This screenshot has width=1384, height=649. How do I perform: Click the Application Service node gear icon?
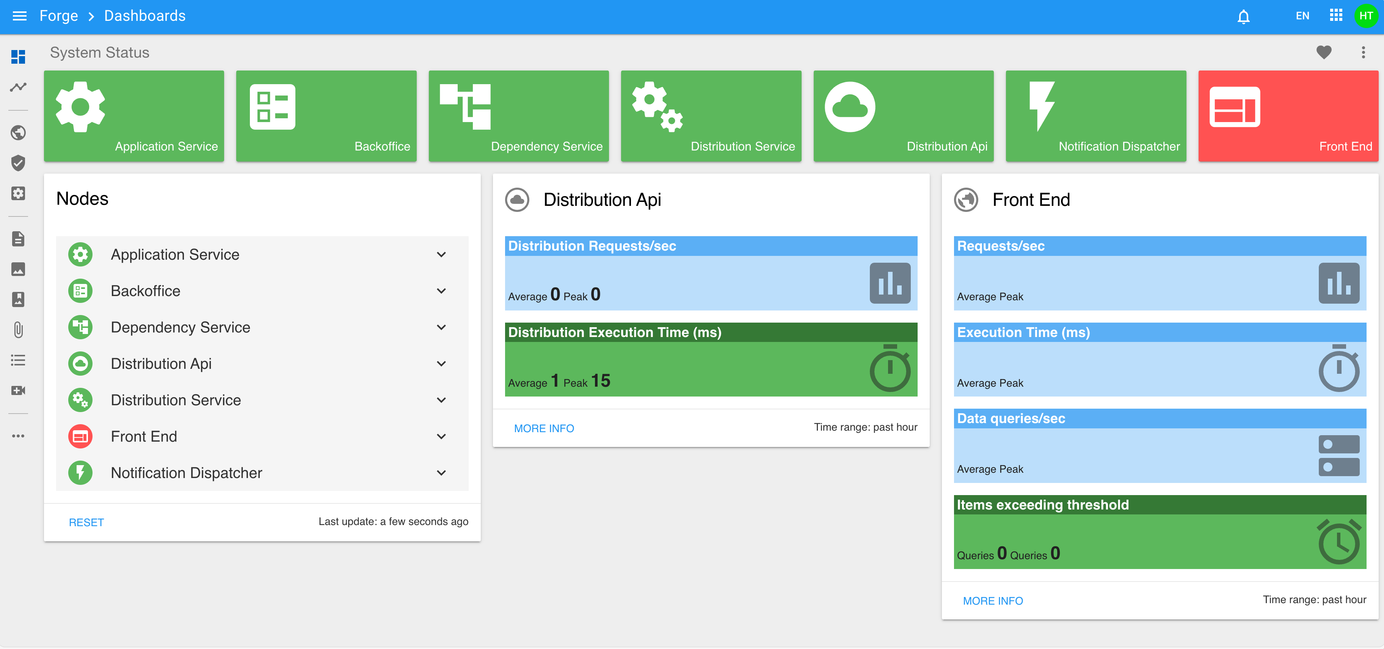point(80,255)
